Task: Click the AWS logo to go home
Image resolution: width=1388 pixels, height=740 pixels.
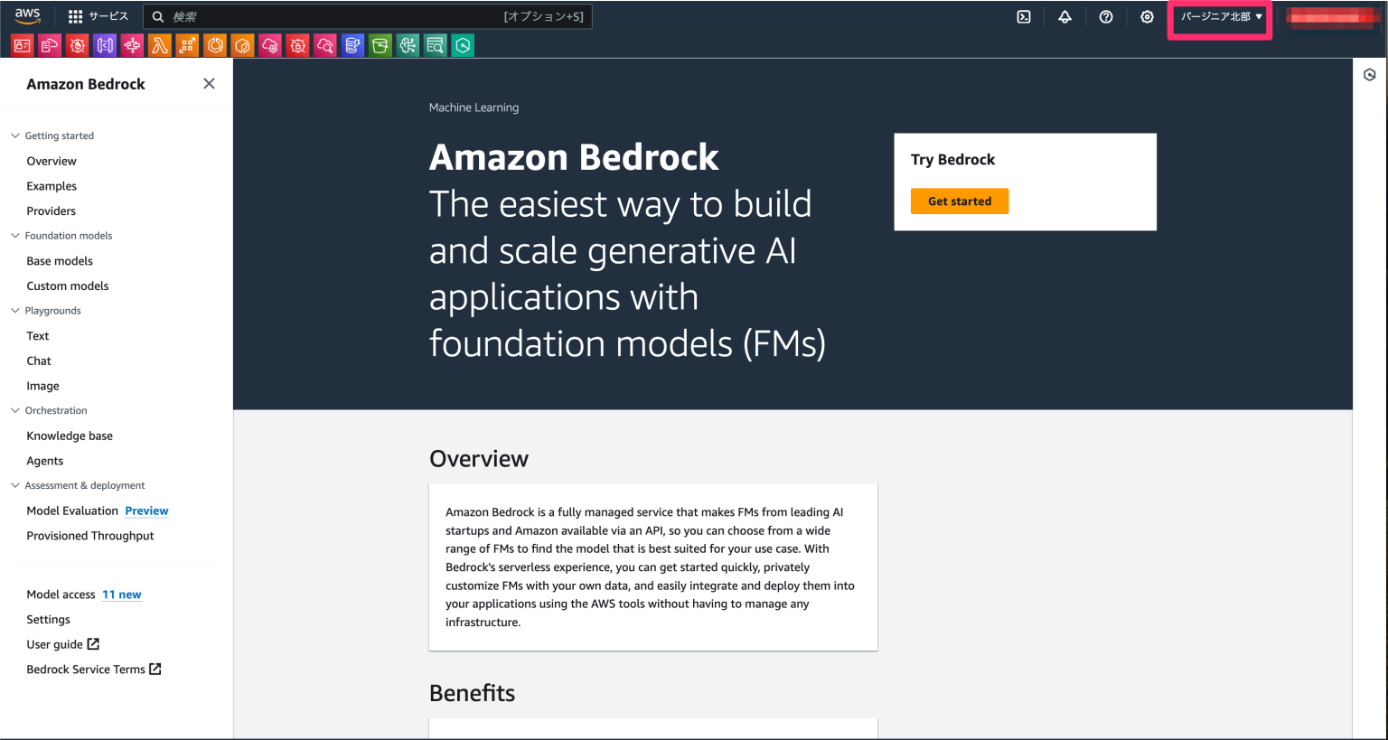Action: coord(27,15)
